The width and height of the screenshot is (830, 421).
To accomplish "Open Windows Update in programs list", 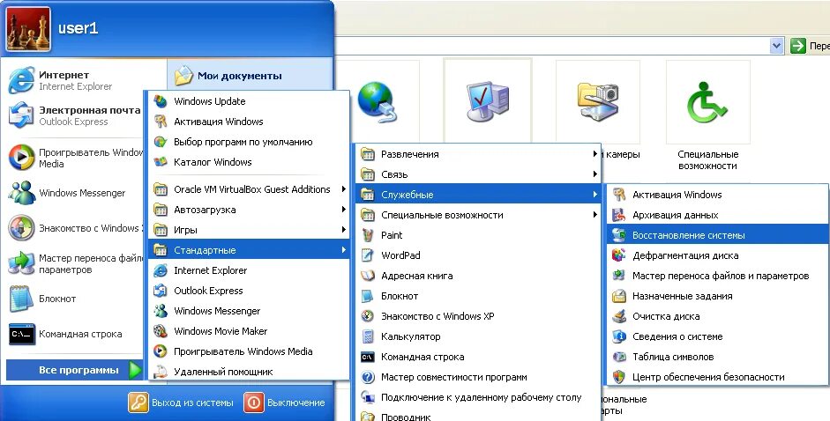I will pyautogui.click(x=249, y=101).
